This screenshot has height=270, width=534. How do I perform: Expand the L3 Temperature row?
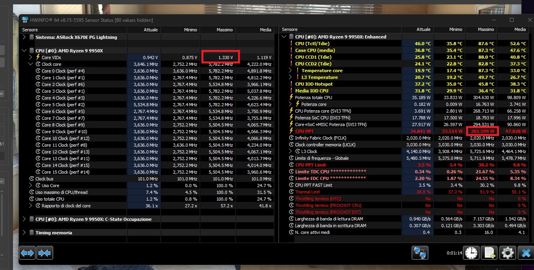(x=291, y=77)
